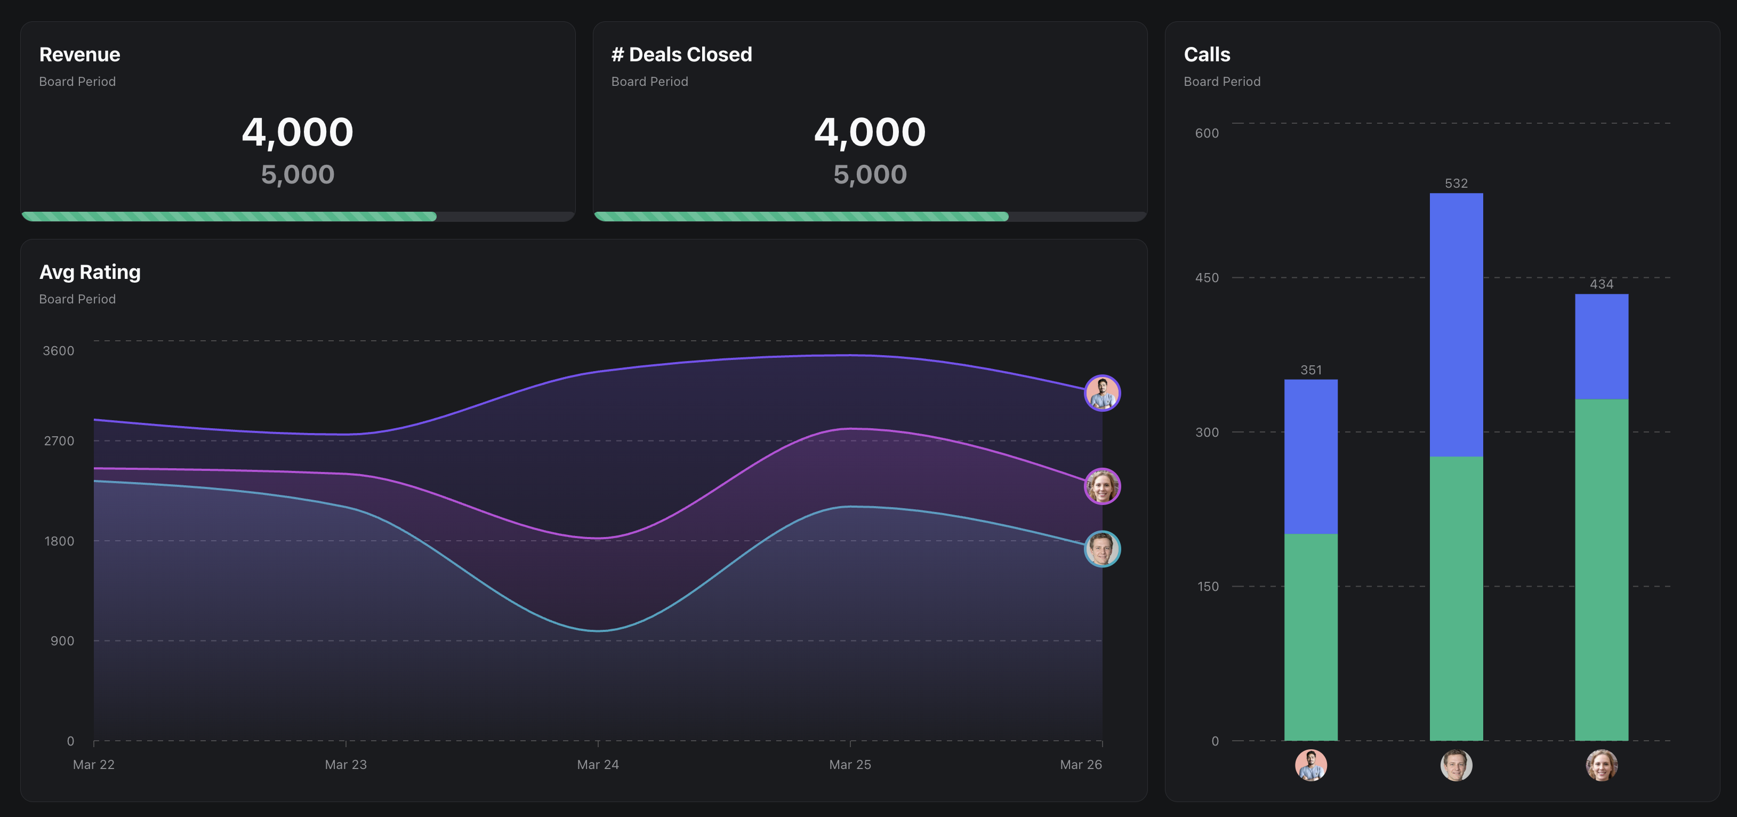Viewport: 1737px width, 817px height.
Task: Click the # Deals Closed title
Action: point(681,54)
